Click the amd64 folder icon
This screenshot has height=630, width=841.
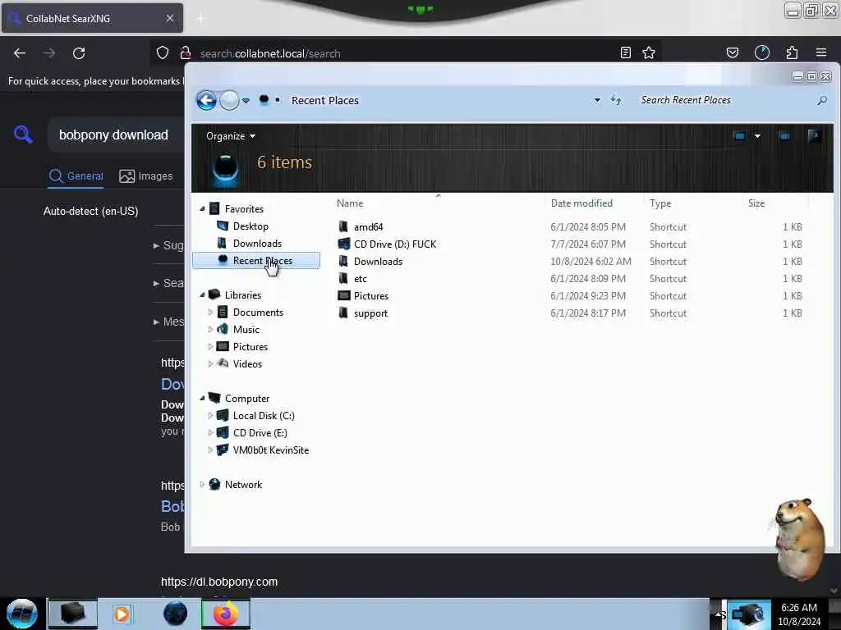343,226
